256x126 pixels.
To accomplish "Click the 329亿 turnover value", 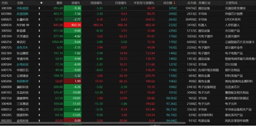I will 173,8.
